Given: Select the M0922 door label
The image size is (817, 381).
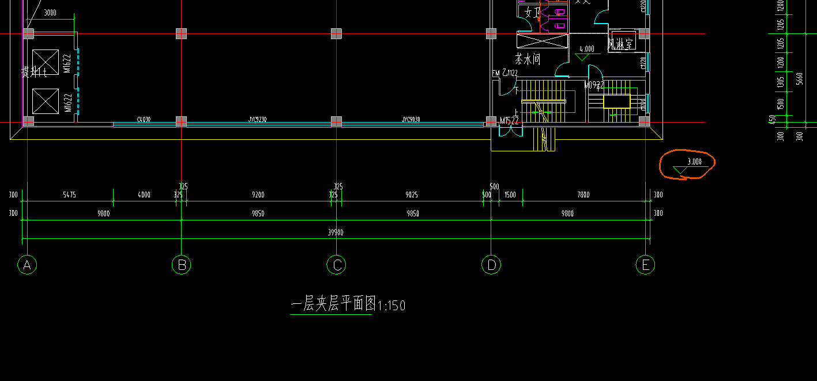Looking at the screenshot, I should (594, 86).
